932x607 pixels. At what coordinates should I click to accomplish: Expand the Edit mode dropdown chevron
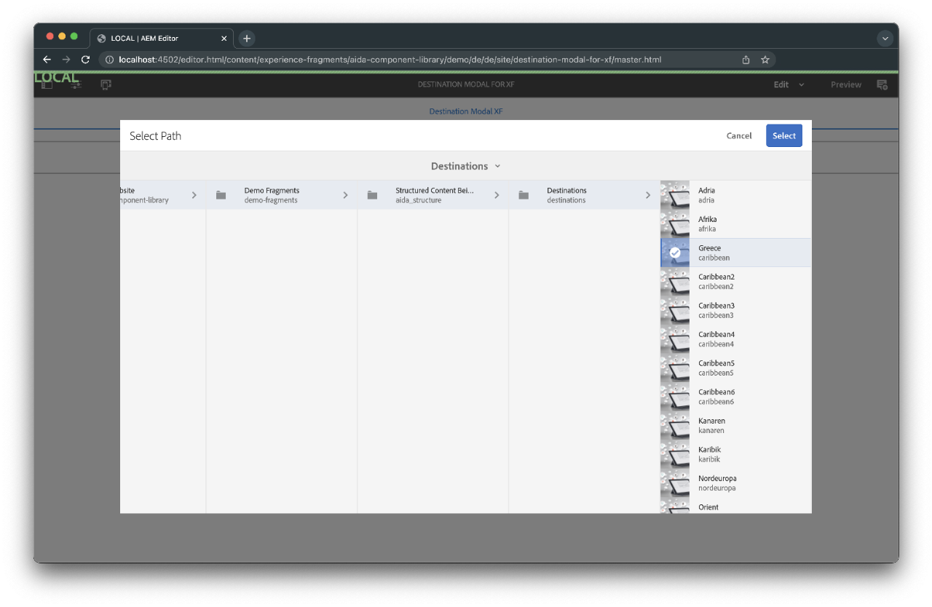[802, 84]
